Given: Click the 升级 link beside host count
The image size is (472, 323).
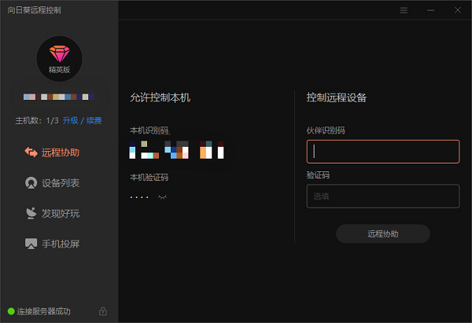Looking at the screenshot, I should point(70,120).
